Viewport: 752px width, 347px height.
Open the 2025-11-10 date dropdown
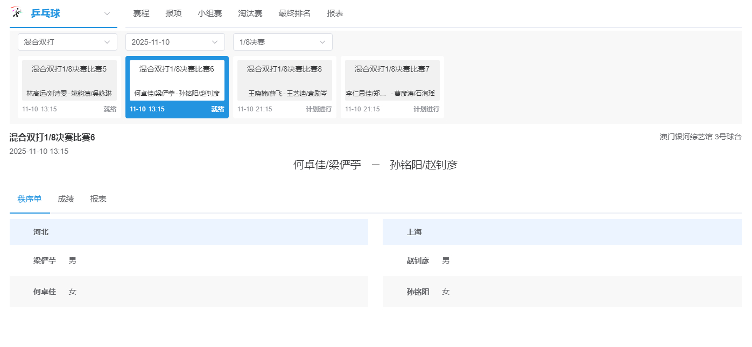coord(175,41)
